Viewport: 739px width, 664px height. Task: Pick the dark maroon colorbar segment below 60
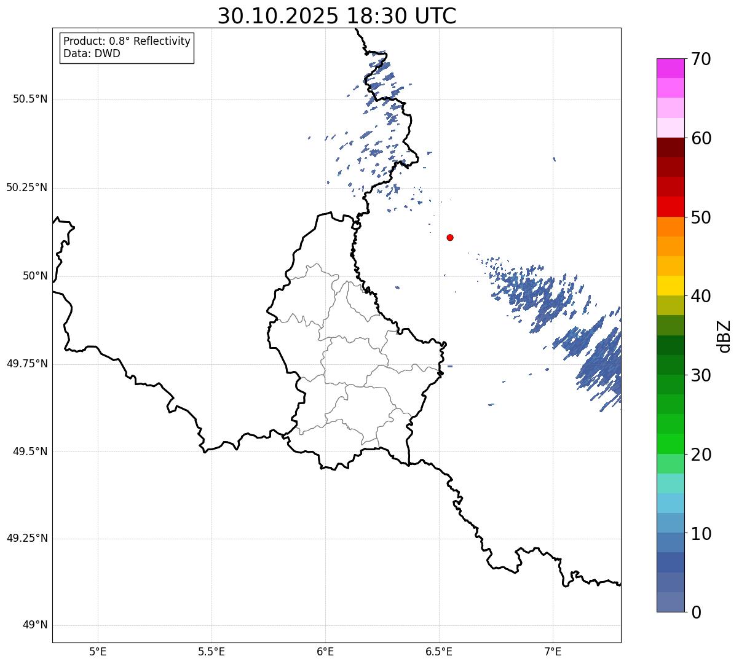click(670, 147)
